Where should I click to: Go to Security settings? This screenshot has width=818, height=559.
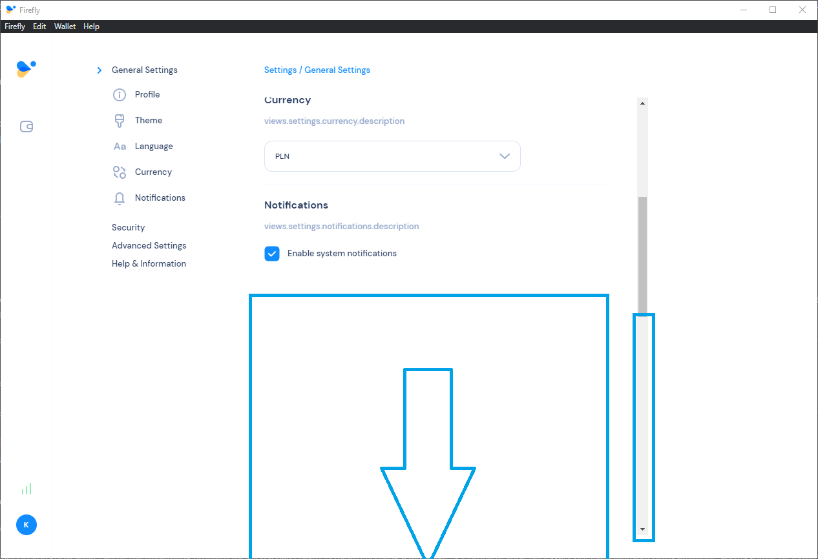pos(128,227)
